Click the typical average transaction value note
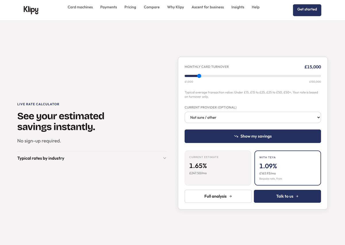 pos(251,94)
